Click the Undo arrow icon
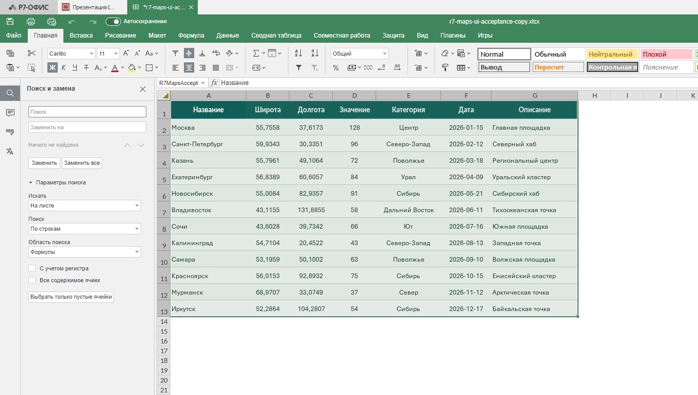Screen dimensions: 698x395 click(72, 22)
